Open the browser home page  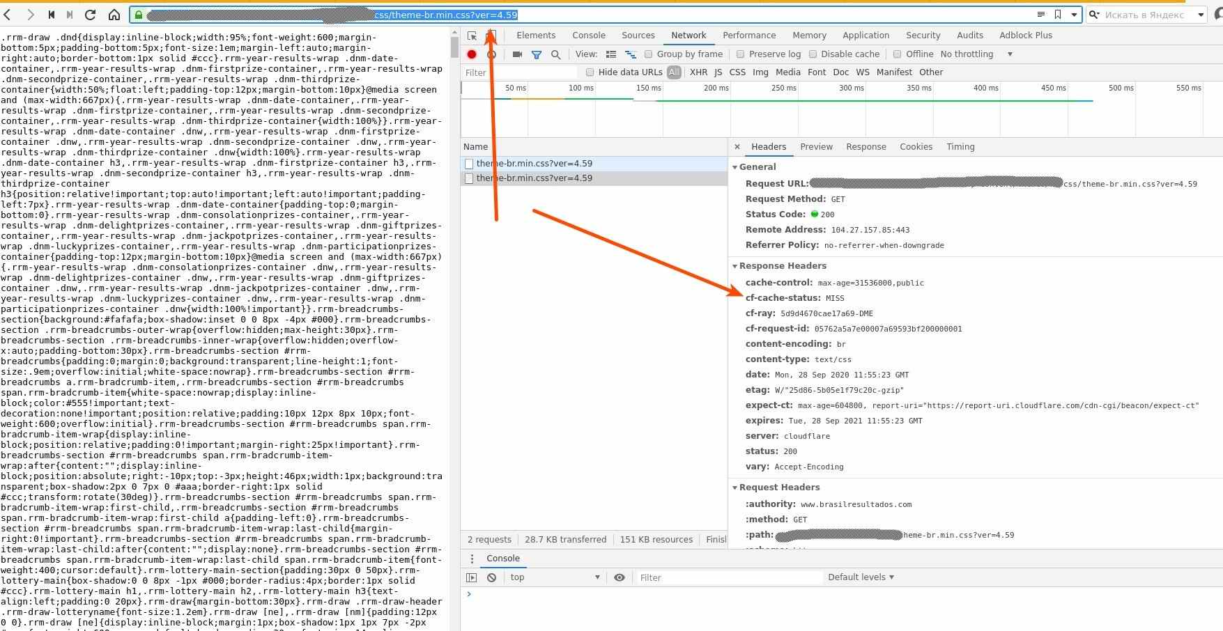[114, 15]
